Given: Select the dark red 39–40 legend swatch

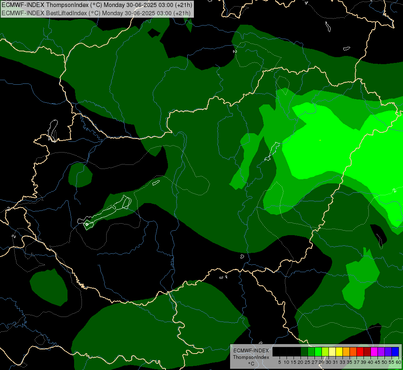Looking at the screenshot, I should tap(367, 352).
